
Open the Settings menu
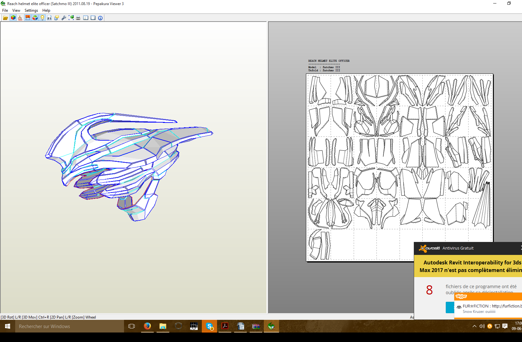coord(31,10)
